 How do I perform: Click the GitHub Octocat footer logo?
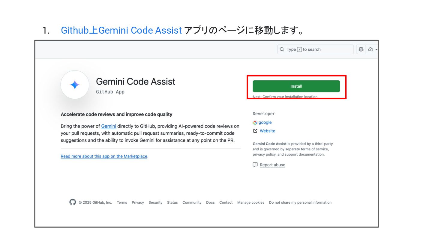coord(73,202)
